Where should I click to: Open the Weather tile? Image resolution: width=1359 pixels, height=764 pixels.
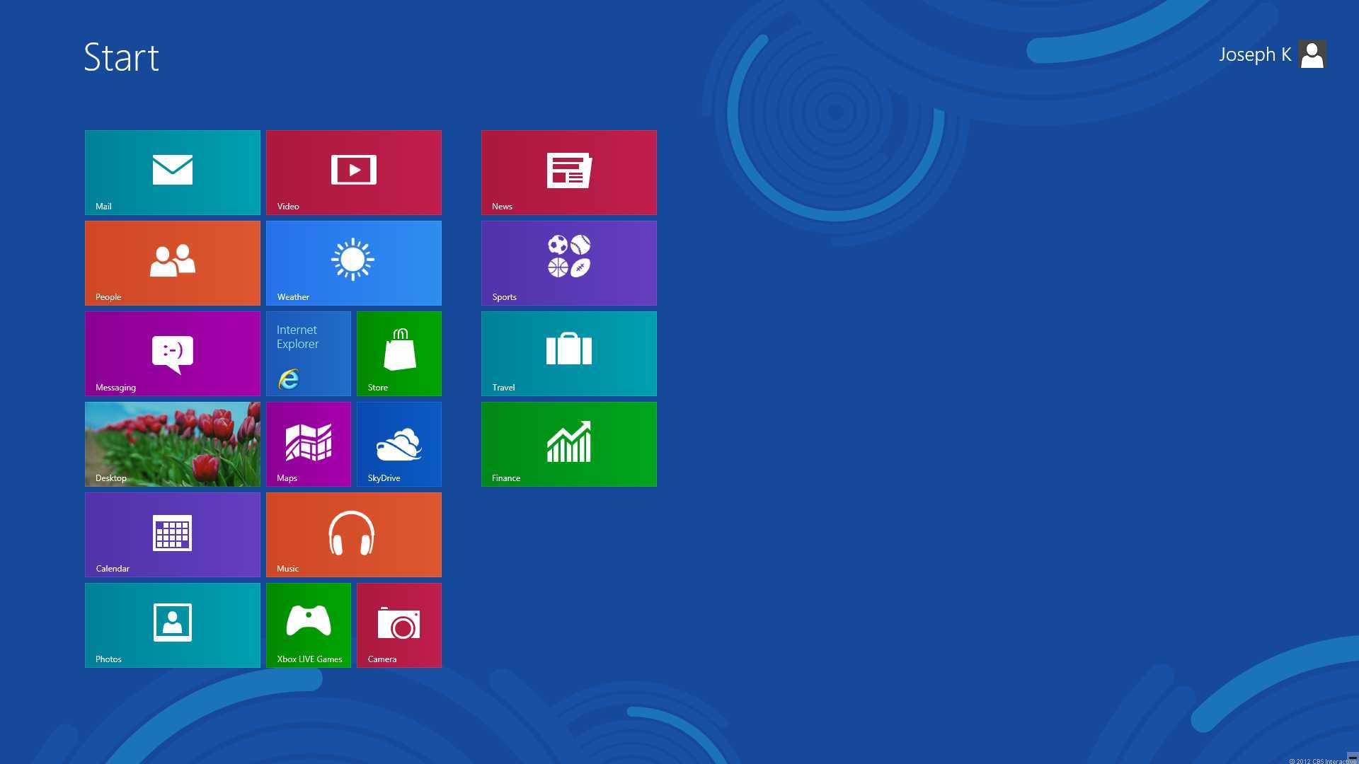(354, 263)
